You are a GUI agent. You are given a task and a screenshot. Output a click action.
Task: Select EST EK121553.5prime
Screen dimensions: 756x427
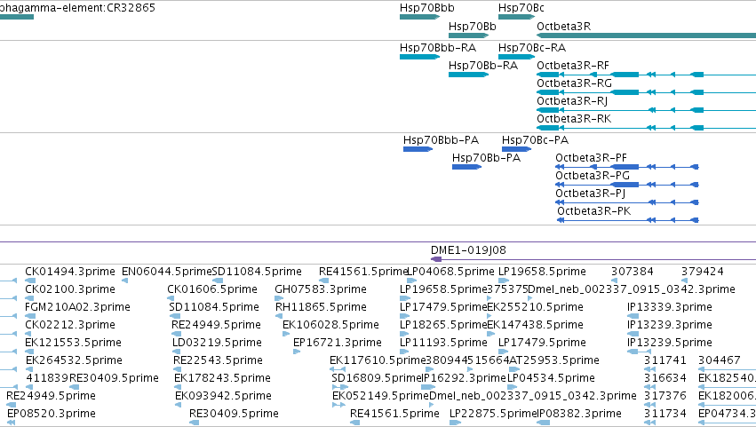tap(73, 344)
